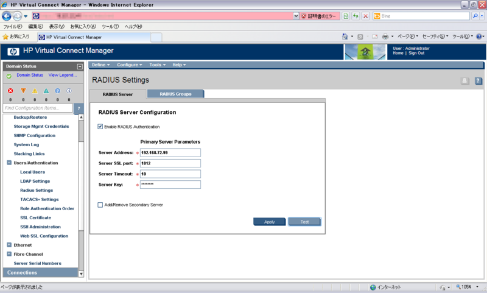
Task: Click the favorites star icon
Action: click(5, 37)
